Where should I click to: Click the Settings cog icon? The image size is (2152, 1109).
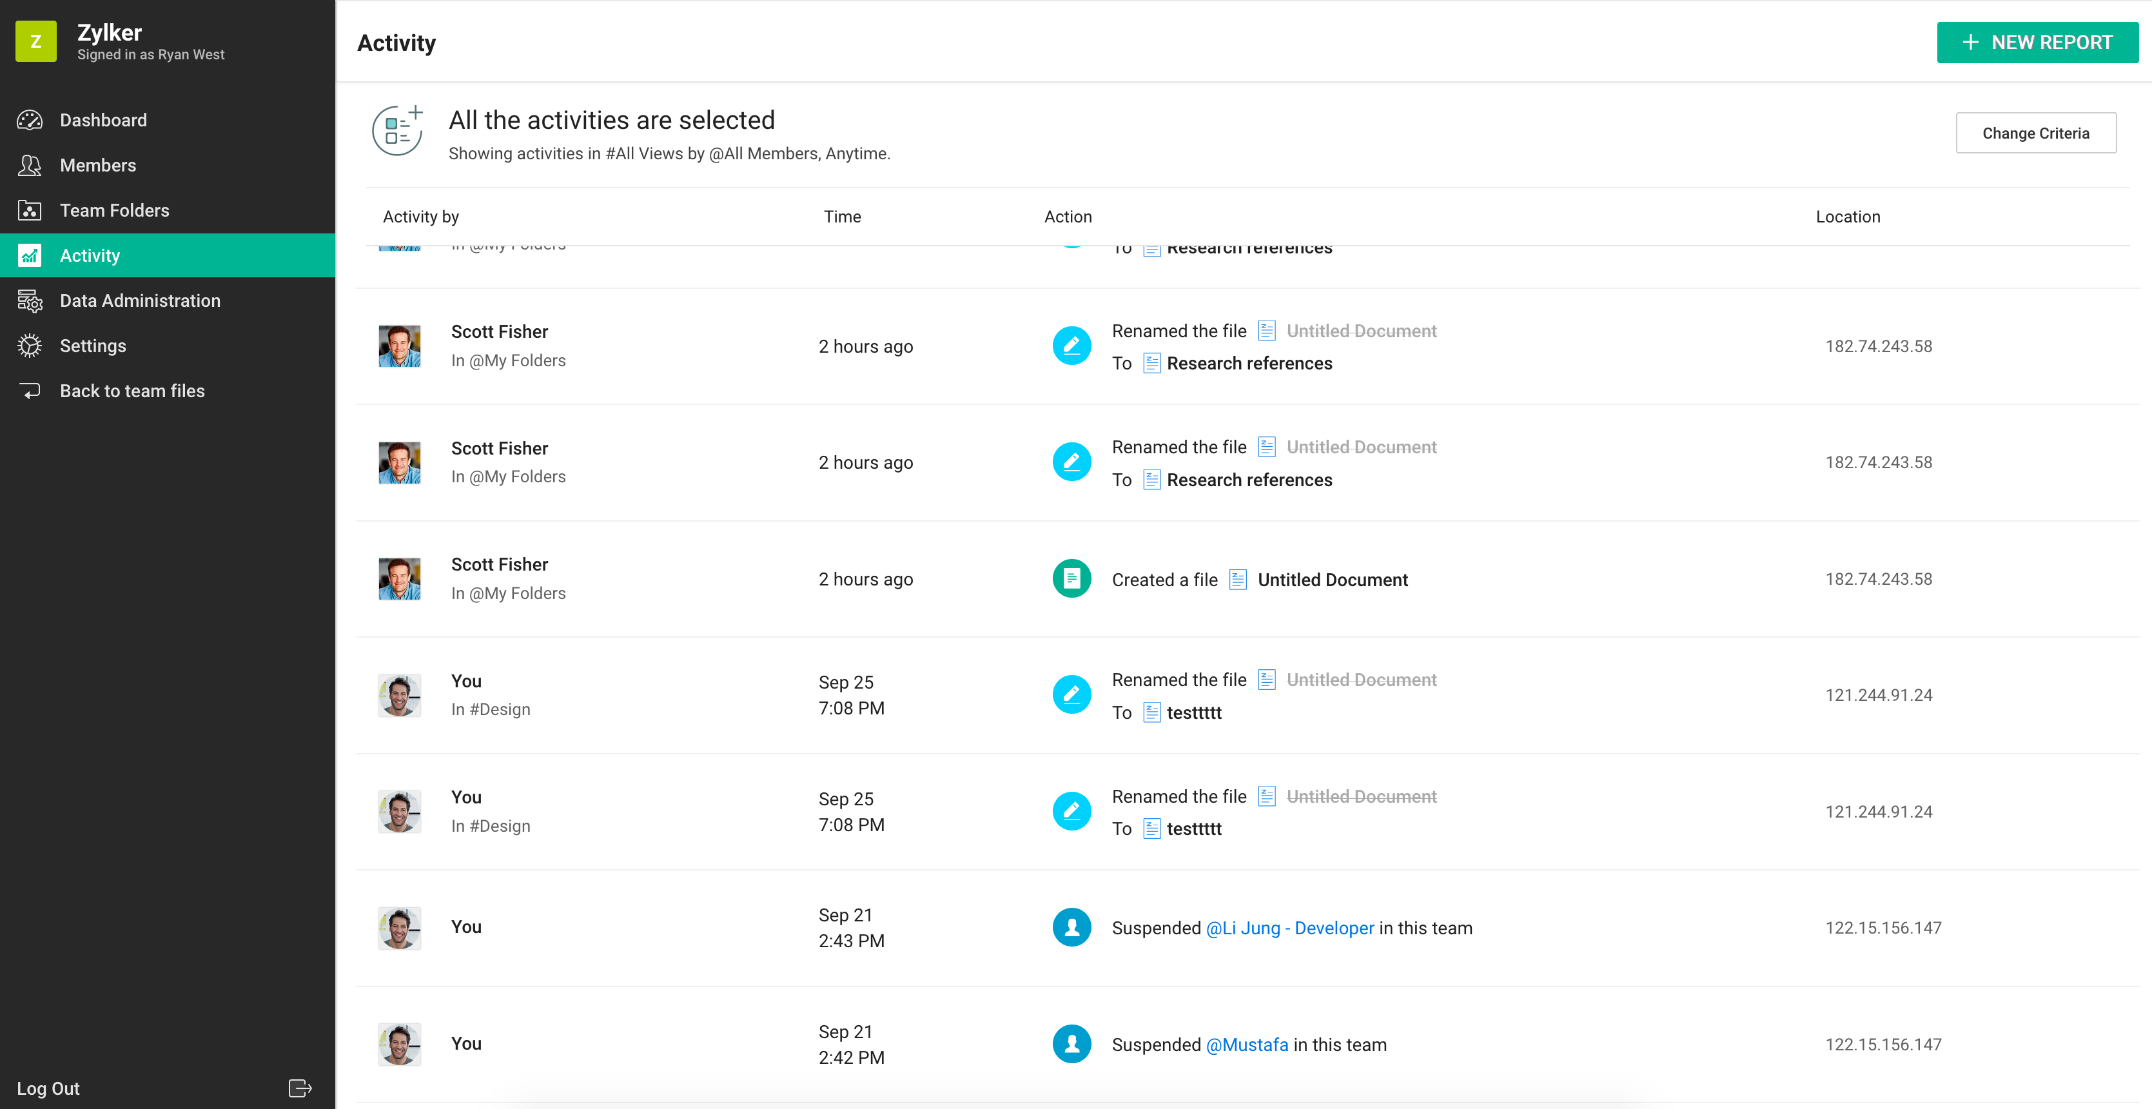tap(30, 345)
